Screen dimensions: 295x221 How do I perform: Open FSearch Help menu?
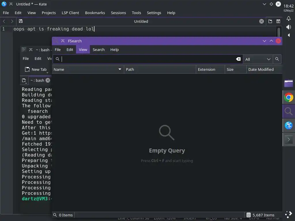[x=114, y=49]
